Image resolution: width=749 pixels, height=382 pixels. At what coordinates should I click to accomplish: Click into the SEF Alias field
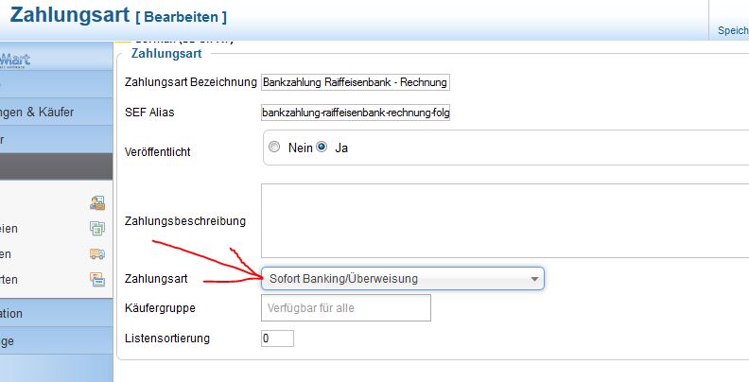pyautogui.click(x=356, y=113)
